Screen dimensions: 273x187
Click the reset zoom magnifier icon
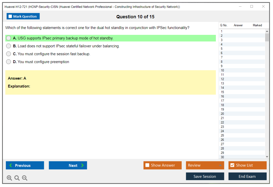pyautogui.click(x=17, y=178)
